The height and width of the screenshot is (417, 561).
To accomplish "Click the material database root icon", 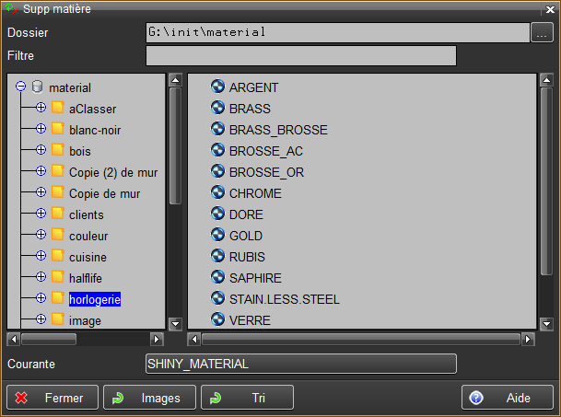I will [37, 87].
